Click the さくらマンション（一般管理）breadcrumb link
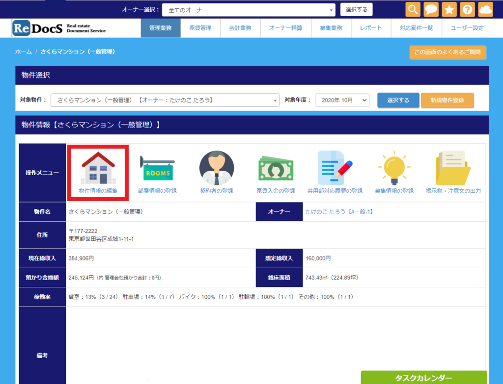The height and width of the screenshot is (384, 503). (x=78, y=51)
